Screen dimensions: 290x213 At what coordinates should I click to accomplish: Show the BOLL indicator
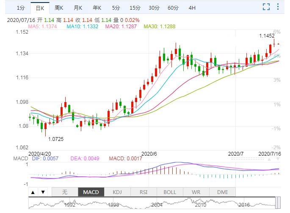pyautogui.click(x=170, y=192)
